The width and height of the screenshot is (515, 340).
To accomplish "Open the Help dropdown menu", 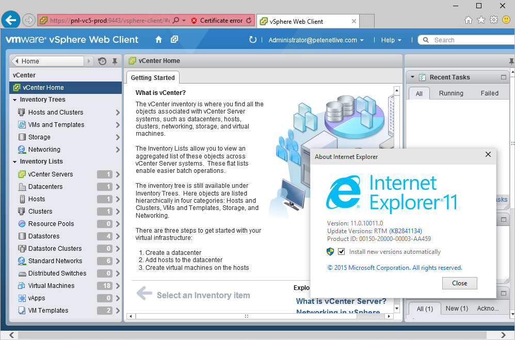I will tap(391, 40).
